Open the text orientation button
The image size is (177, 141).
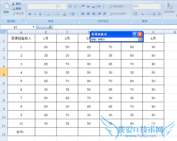click(x=100, y=6)
